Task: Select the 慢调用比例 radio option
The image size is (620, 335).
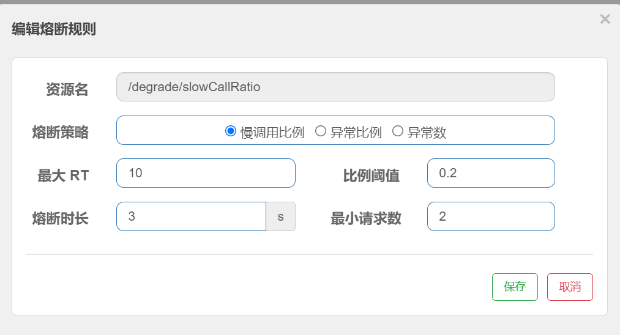Action: [x=231, y=131]
